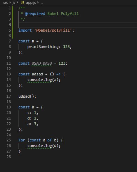Click the 'd: 2,' property line
This screenshot has height=172, width=137.
(33, 118)
